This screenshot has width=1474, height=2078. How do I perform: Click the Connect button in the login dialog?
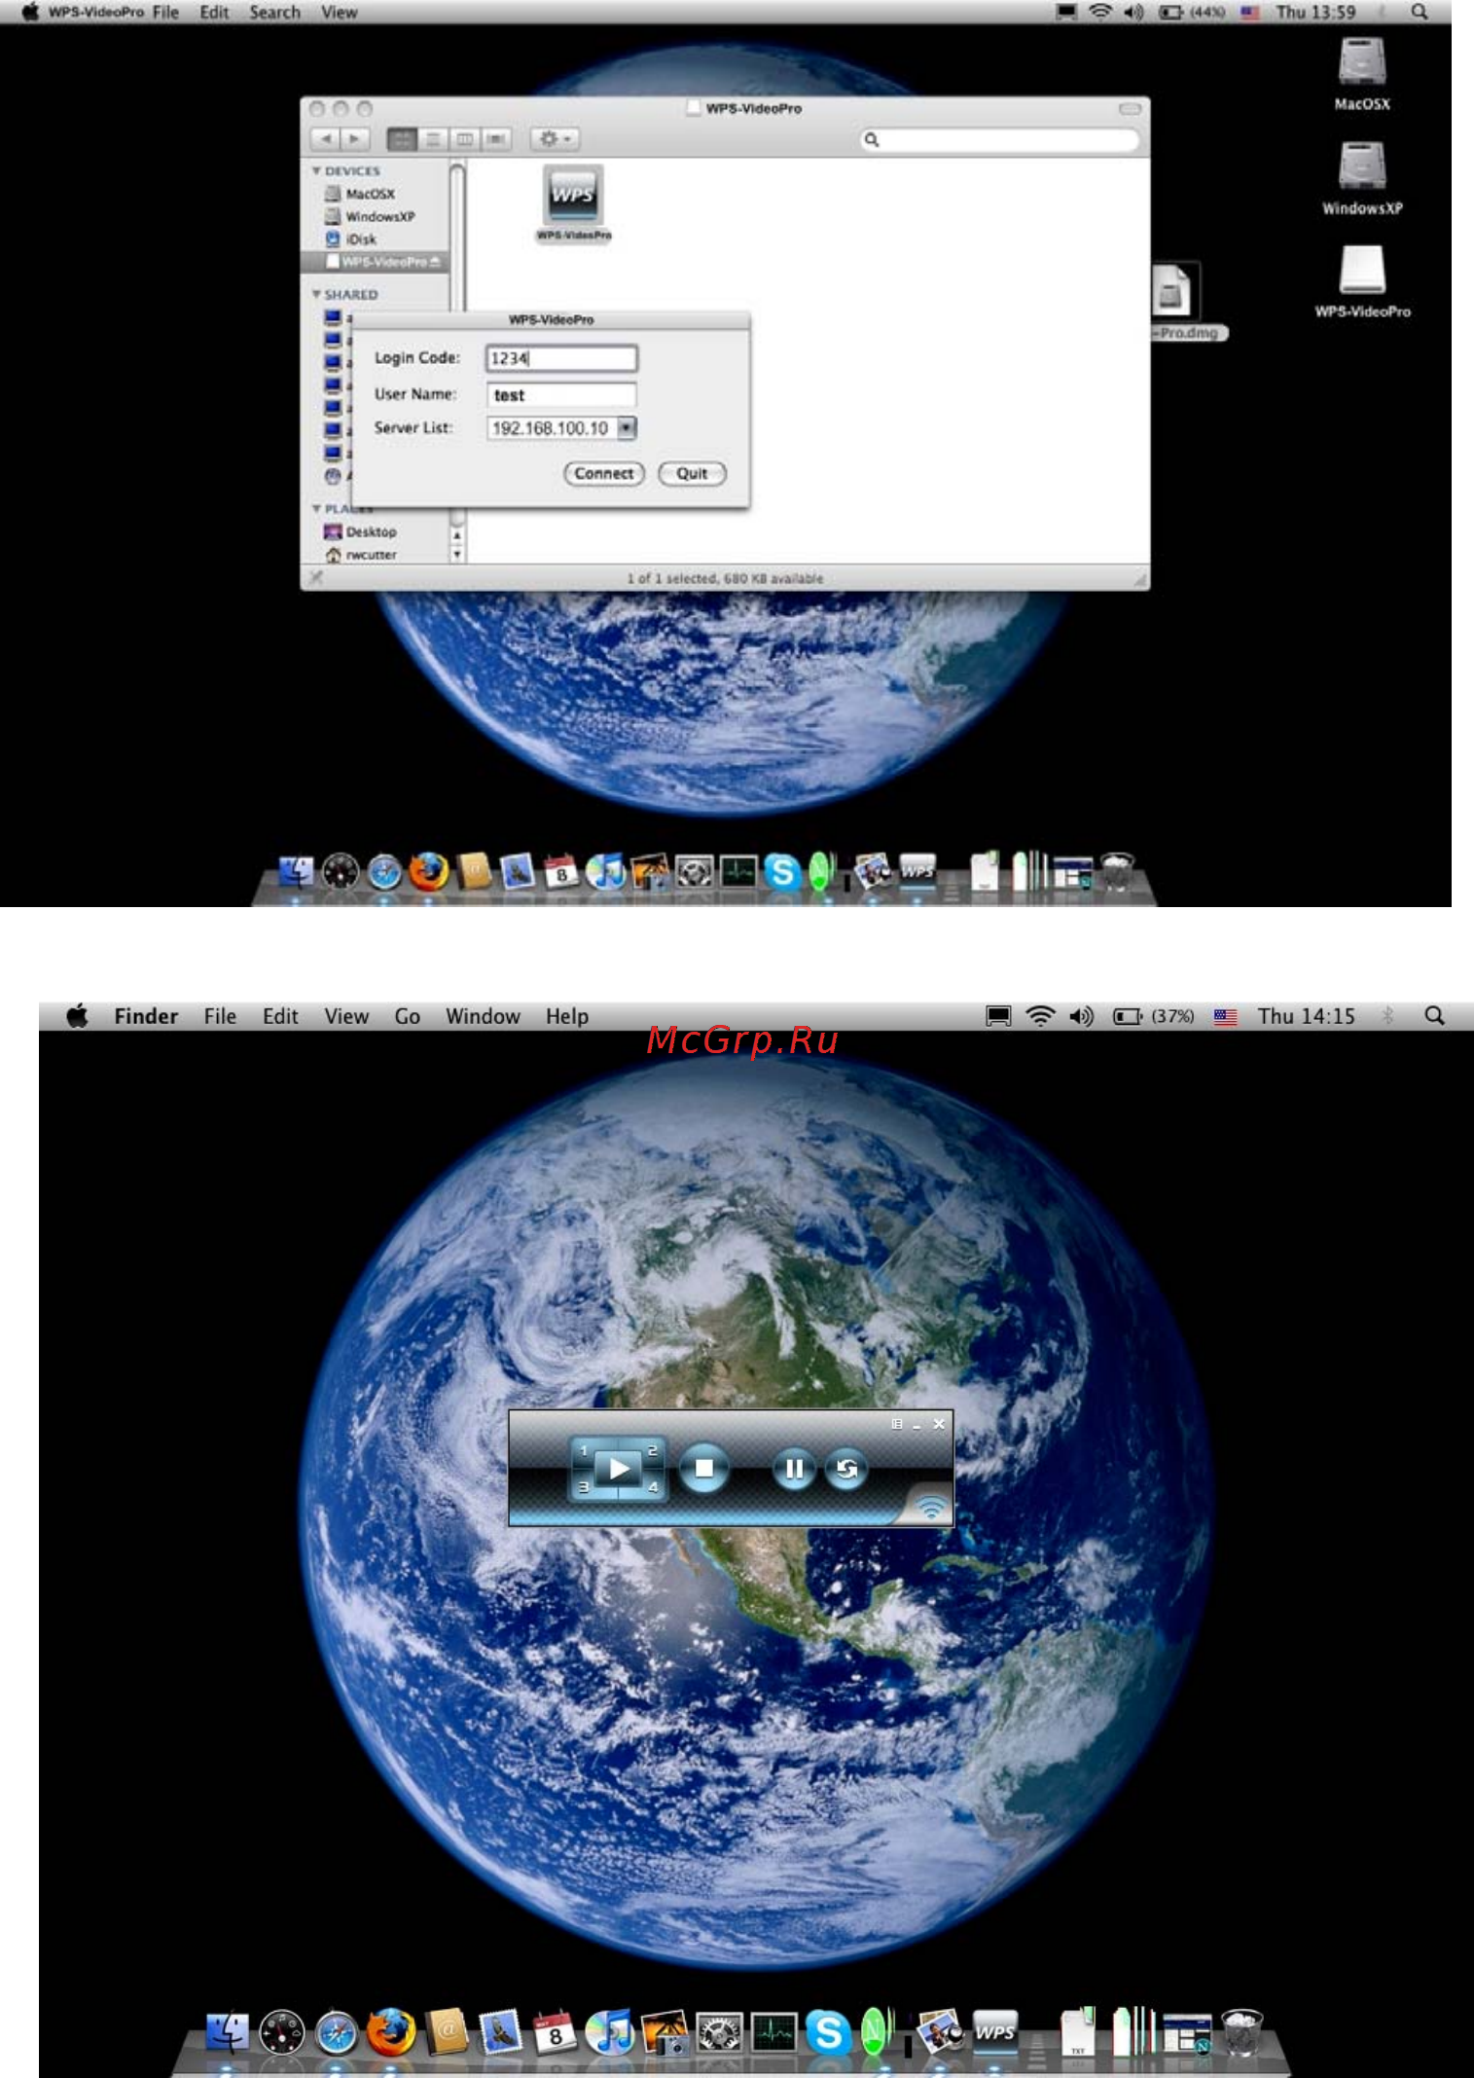click(604, 473)
